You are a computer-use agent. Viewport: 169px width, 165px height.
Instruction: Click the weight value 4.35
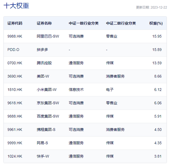pyautogui.click(x=158, y=143)
